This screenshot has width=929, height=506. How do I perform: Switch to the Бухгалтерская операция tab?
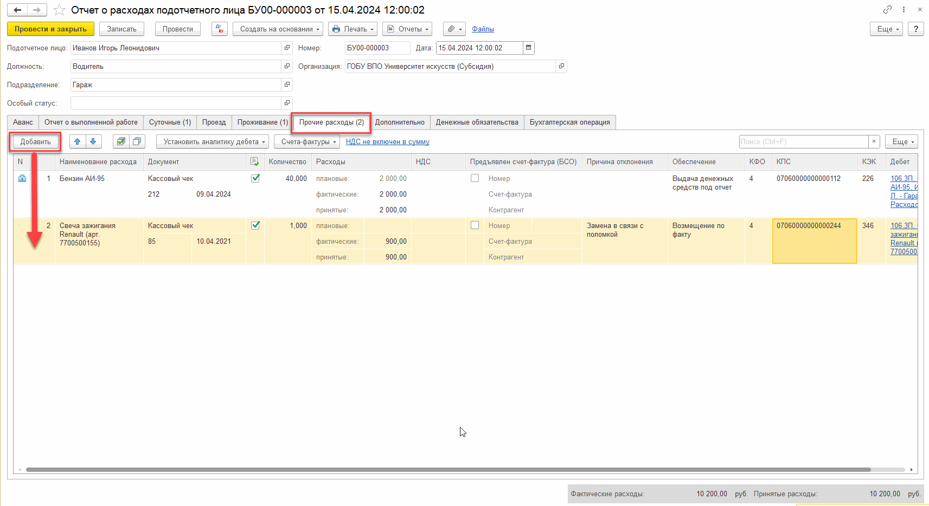(570, 122)
